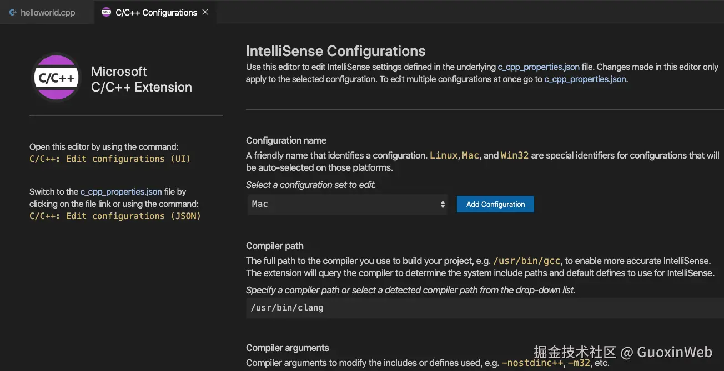Image resolution: width=724 pixels, height=371 pixels.
Task: Select the C/C++ Configurations tab
Action: click(x=156, y=12)
